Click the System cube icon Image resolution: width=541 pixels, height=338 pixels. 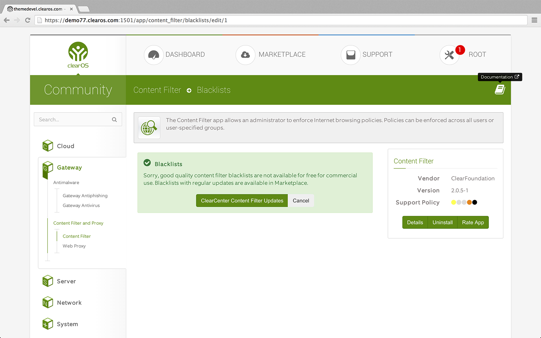point(48,324)
